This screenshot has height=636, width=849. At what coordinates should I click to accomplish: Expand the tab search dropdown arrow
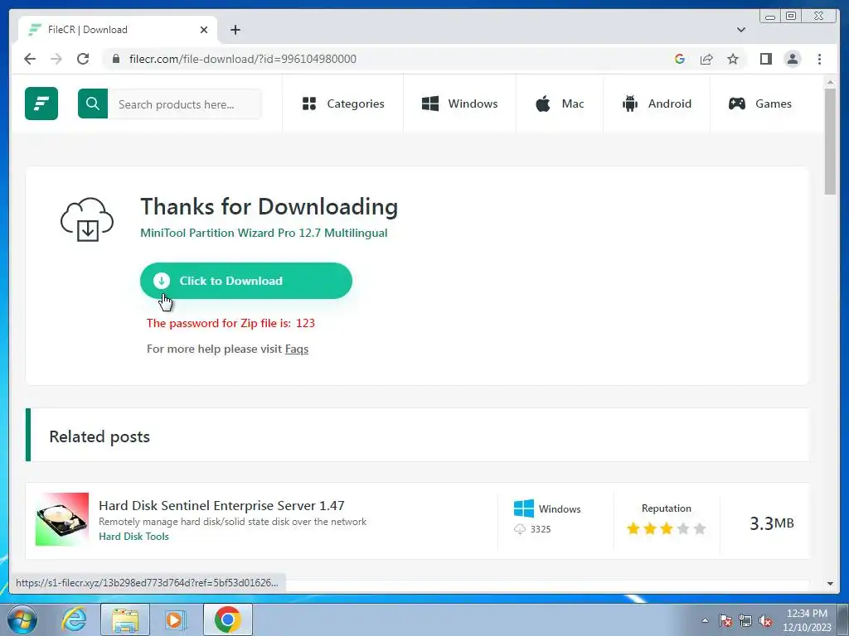pos(741,30)
